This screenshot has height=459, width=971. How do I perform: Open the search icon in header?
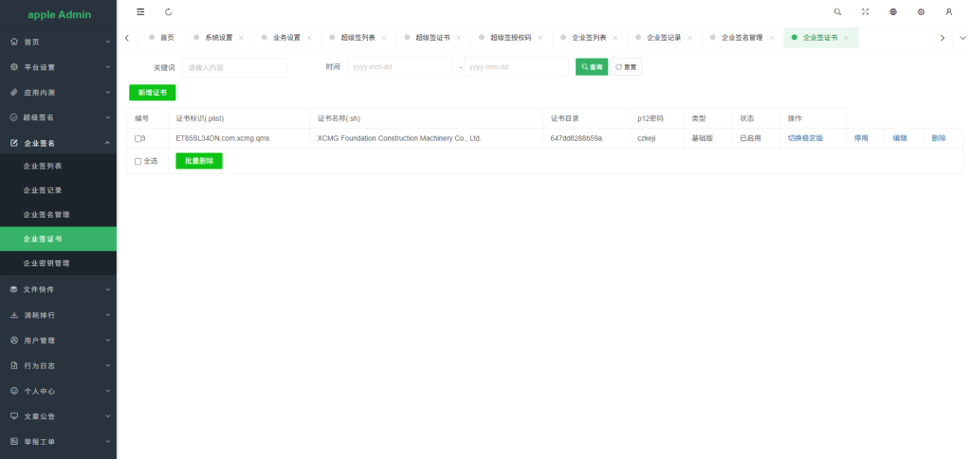coord(838,11)
